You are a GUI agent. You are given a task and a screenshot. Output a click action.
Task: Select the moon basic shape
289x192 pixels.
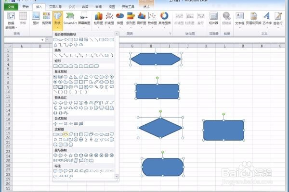[x=106, y=87]
